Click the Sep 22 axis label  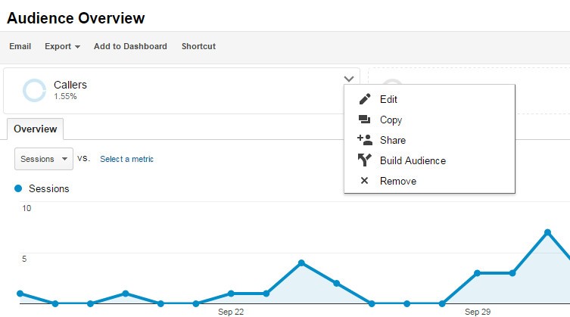coord(231,312)
